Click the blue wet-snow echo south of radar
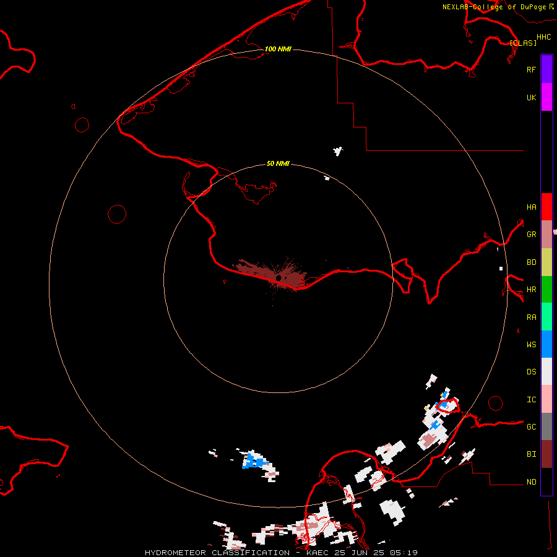 [254, 460]
